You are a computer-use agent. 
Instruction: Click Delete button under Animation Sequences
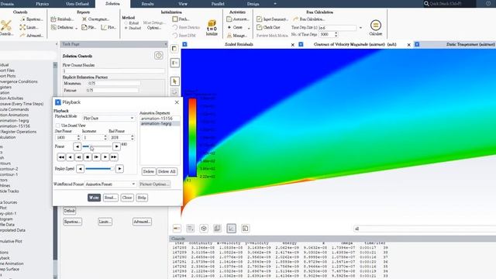coord(148,171)
